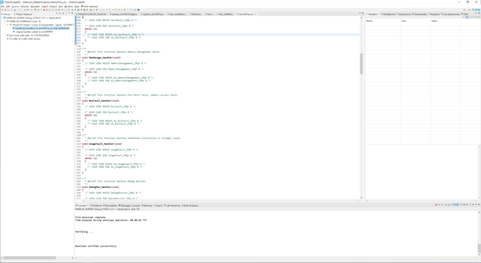Click the search magnifier icon at top right

point(464,10)
